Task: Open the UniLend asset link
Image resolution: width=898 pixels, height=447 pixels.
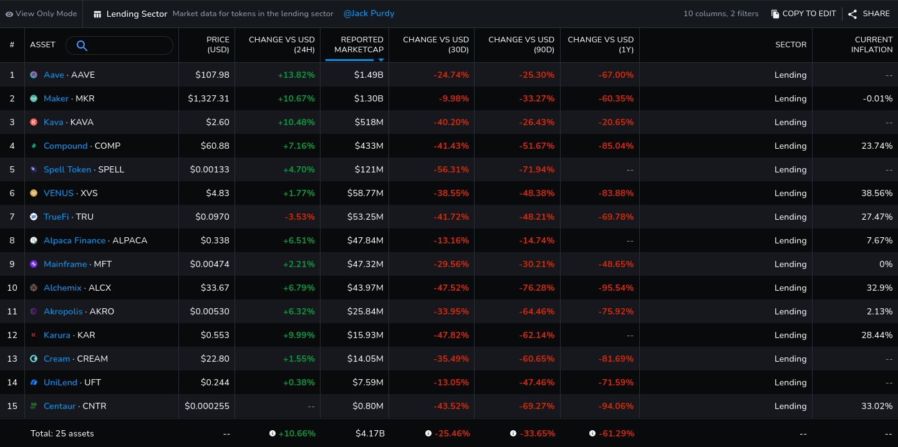Action: click(60, 382)
